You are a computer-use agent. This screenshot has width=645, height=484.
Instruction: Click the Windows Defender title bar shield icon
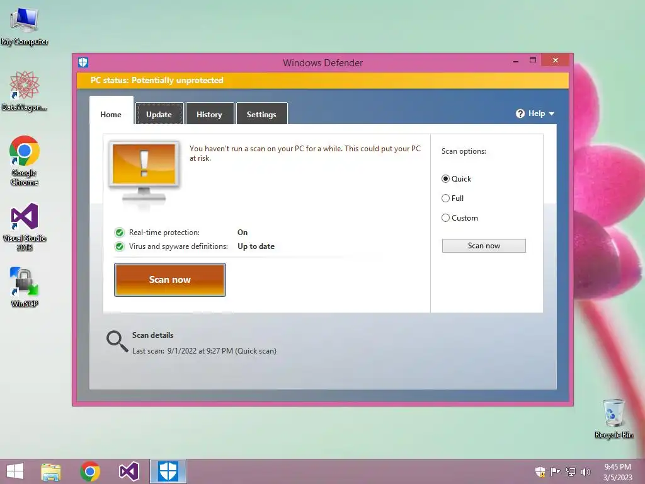[x=83, y=62]
